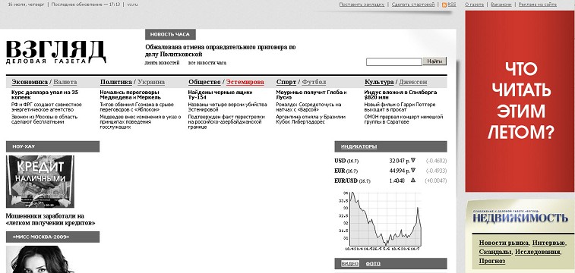Open the Культура section

(x=379, y=82)
